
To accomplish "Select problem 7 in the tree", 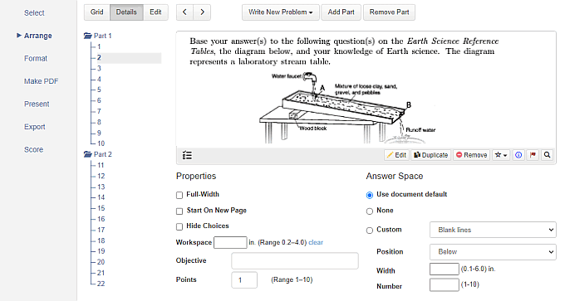I will click(99, 111).
